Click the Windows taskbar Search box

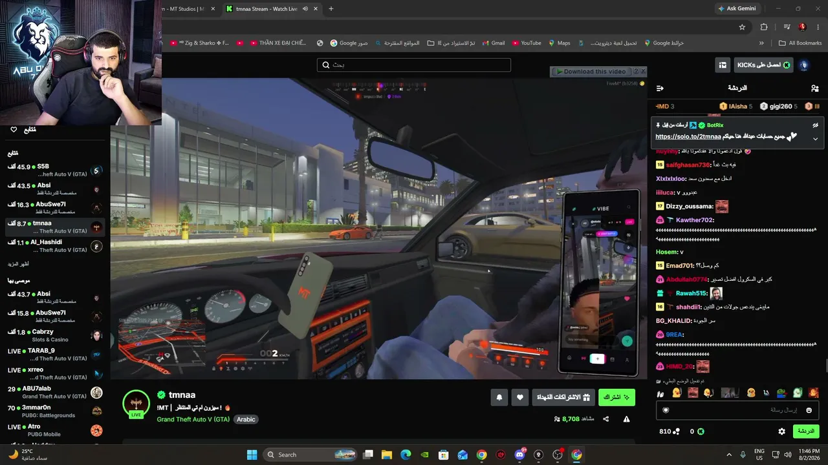pos(310,455)
